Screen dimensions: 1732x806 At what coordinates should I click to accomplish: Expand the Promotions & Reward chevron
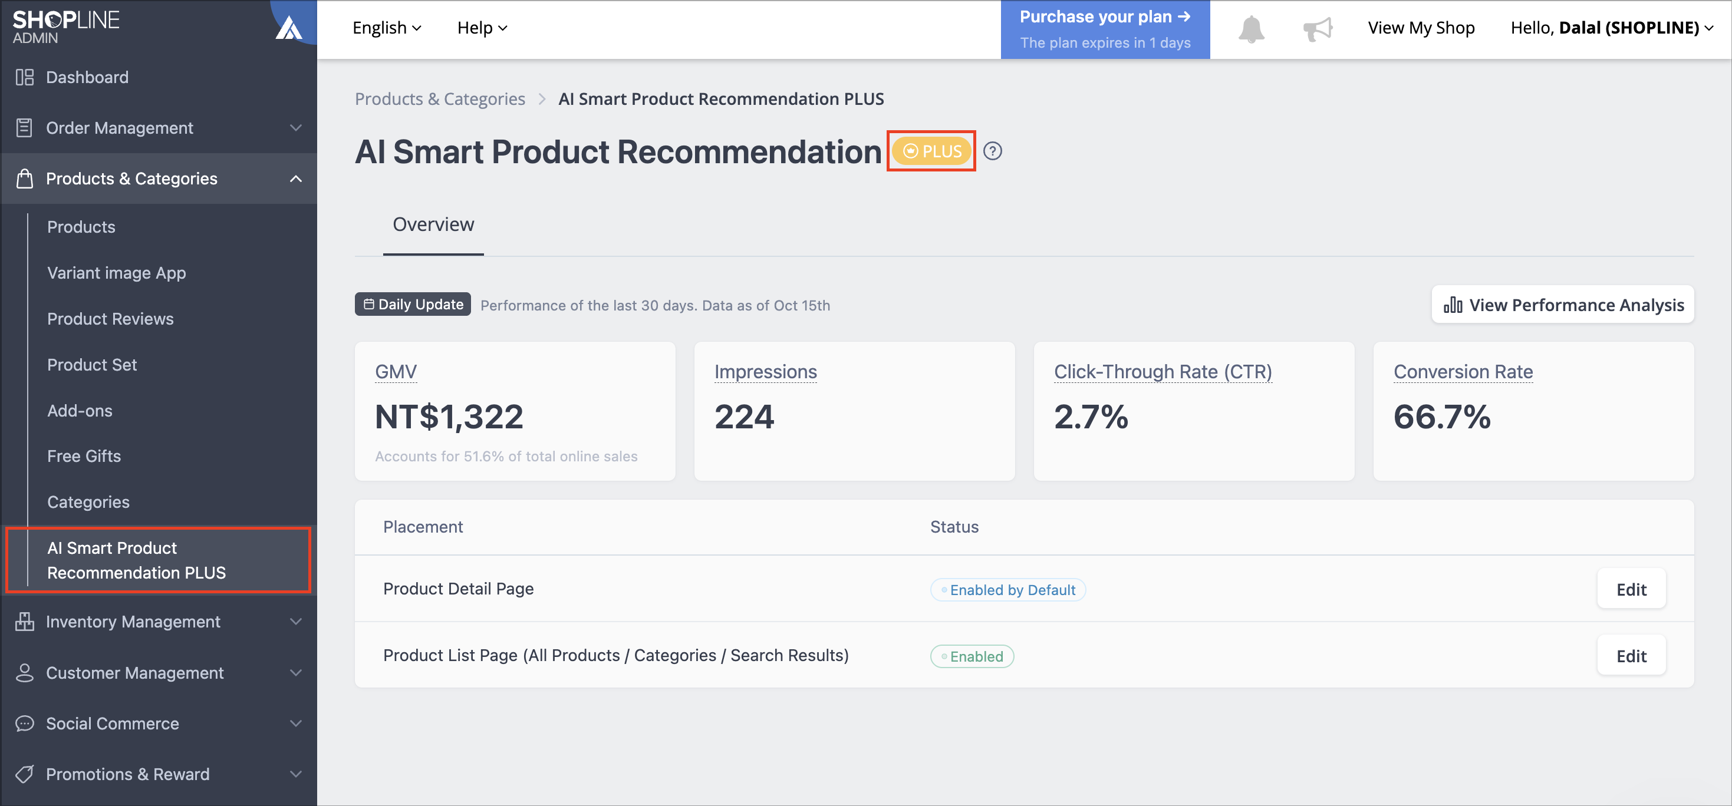pos(296,774)
